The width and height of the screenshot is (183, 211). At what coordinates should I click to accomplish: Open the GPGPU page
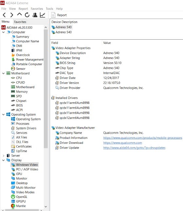click(x=18, y=201)
